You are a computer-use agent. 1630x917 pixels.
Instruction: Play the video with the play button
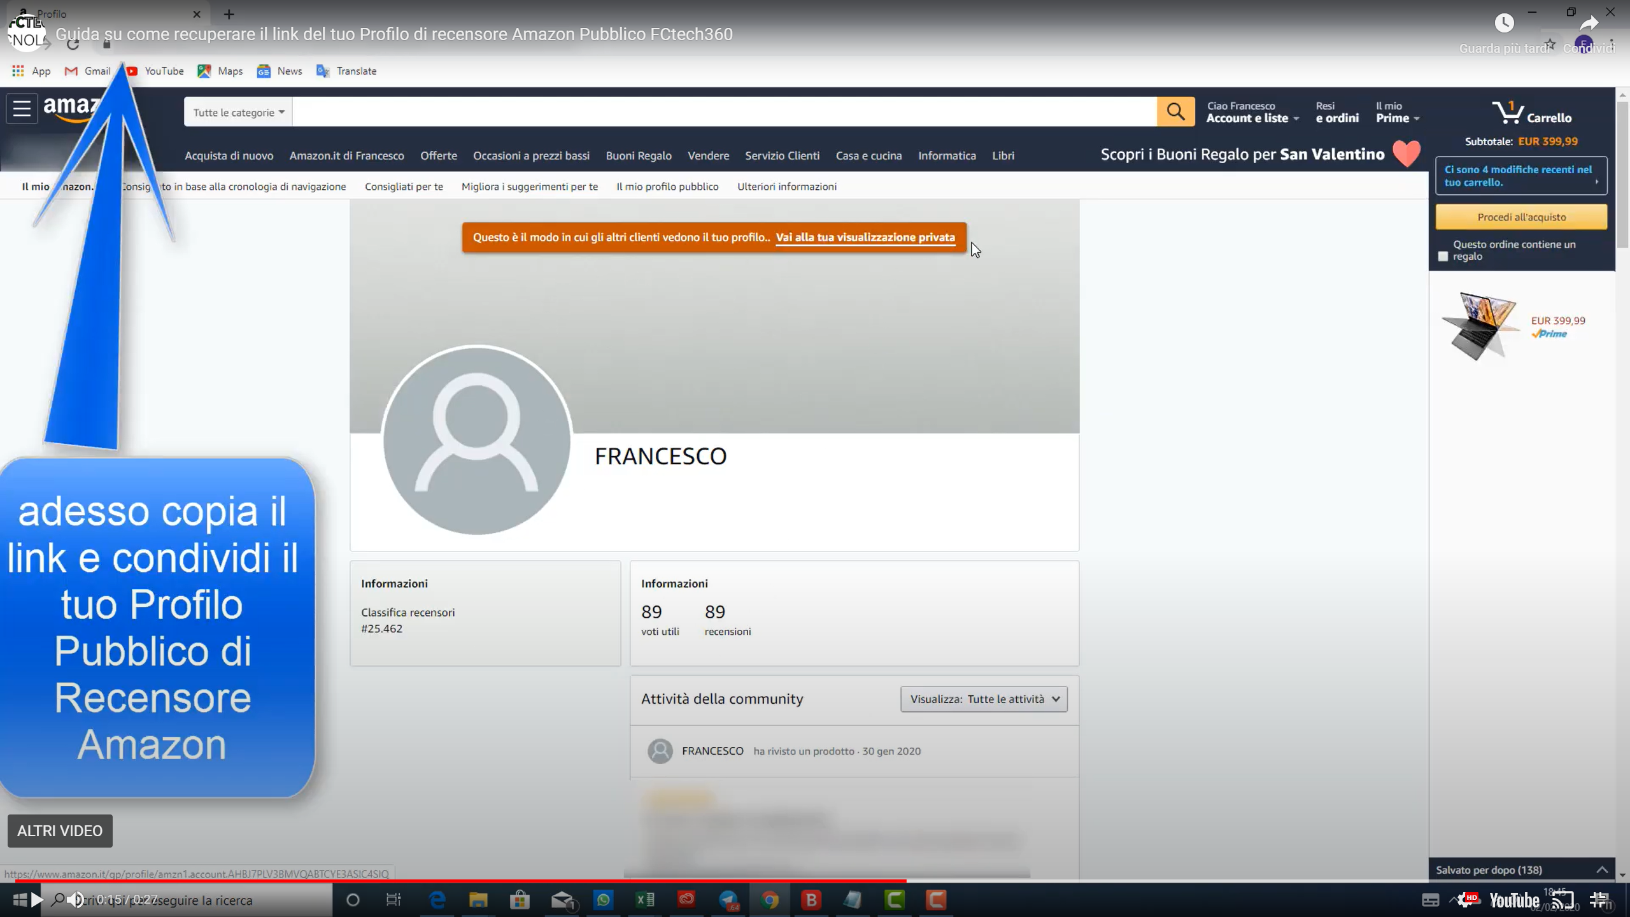point(37,900)
